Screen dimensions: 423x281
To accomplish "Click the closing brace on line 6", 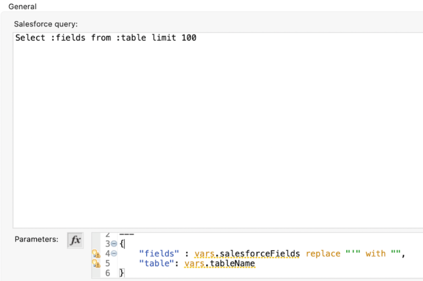I will coord(122,273).
